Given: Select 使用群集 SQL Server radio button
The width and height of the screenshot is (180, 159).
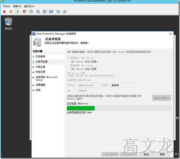Looking at the screenshot, I should coord(68,66).
